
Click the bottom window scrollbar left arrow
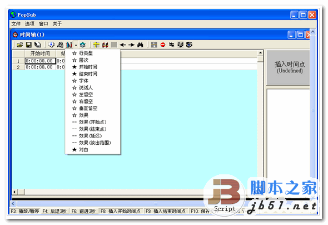[13, 204]
